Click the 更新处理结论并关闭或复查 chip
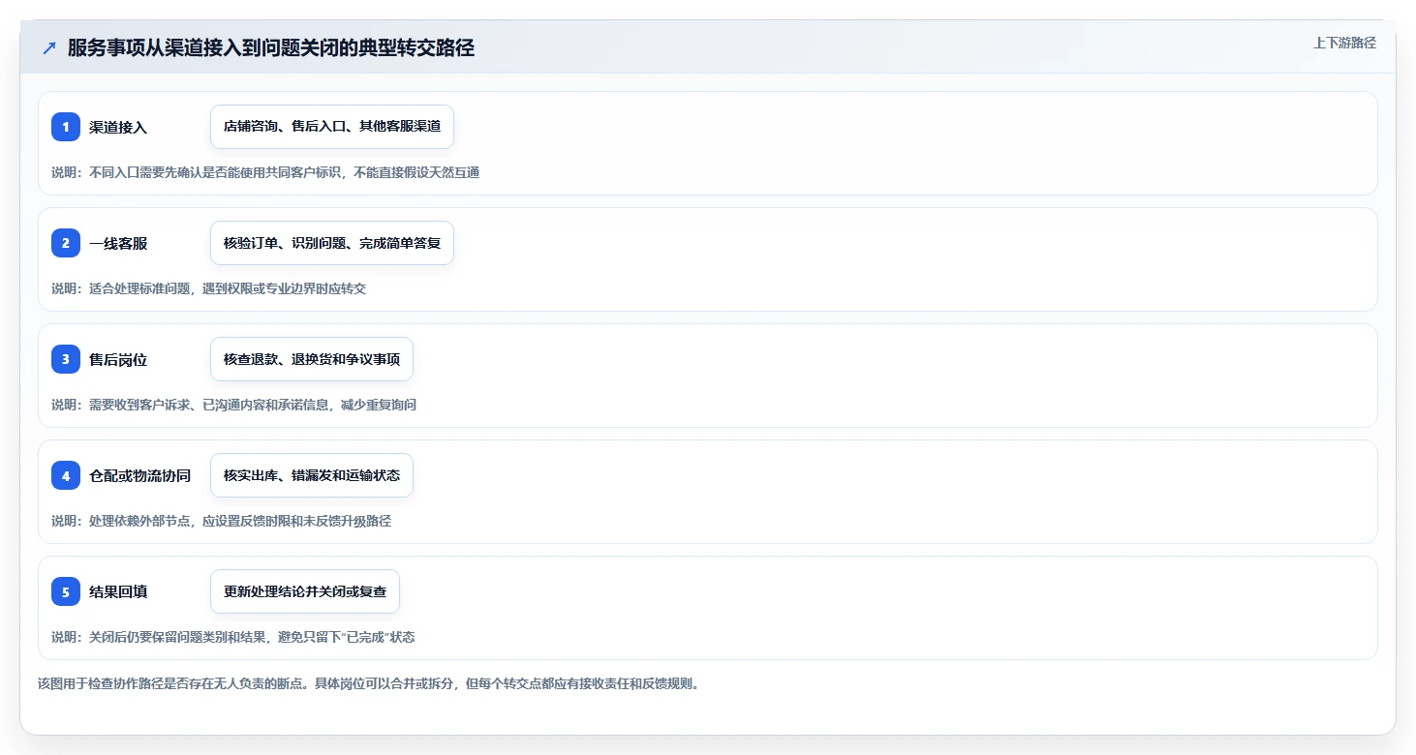This screenshot has height=755, width=1416. [305, 591]
